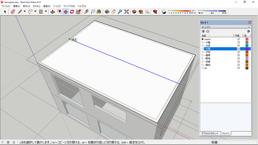Pick the Line pencil tool
This screenshot has height=145, width=258.
[20, 12]
